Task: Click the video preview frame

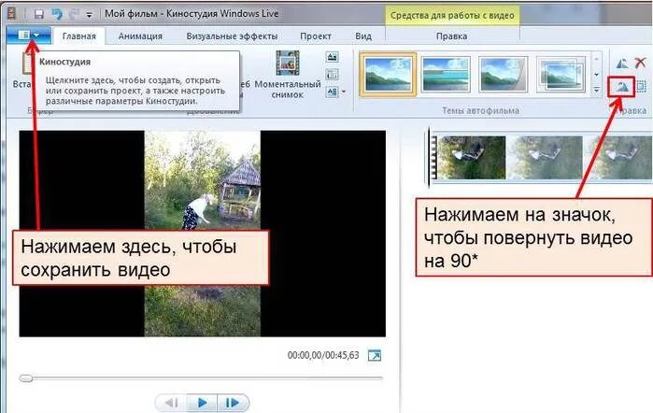Action: click(203, 234)
